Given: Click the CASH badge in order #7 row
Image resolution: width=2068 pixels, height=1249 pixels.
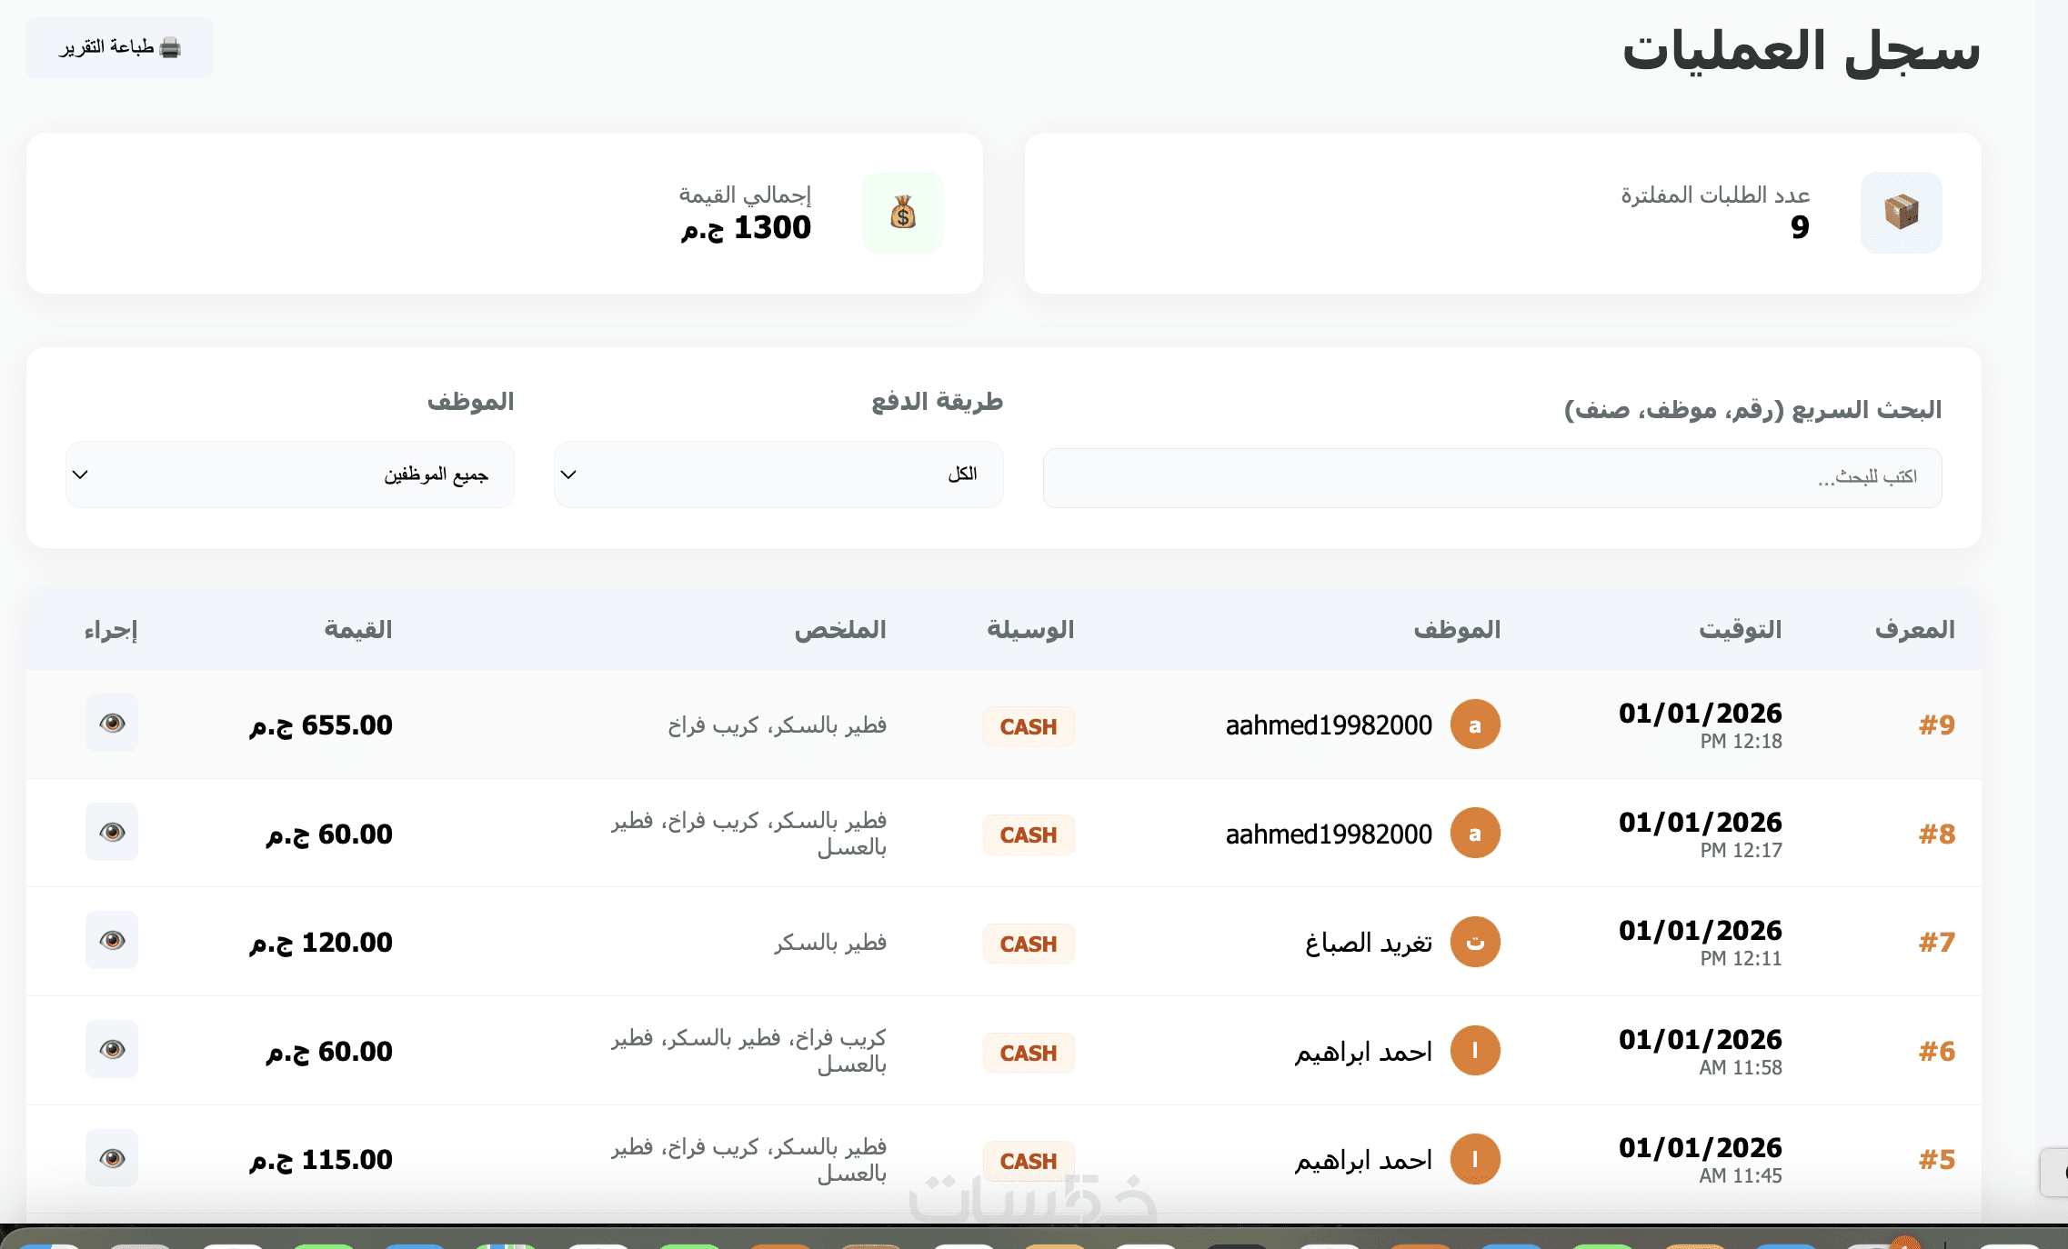Looking at the screenshot, I should tap(1028, 944).
